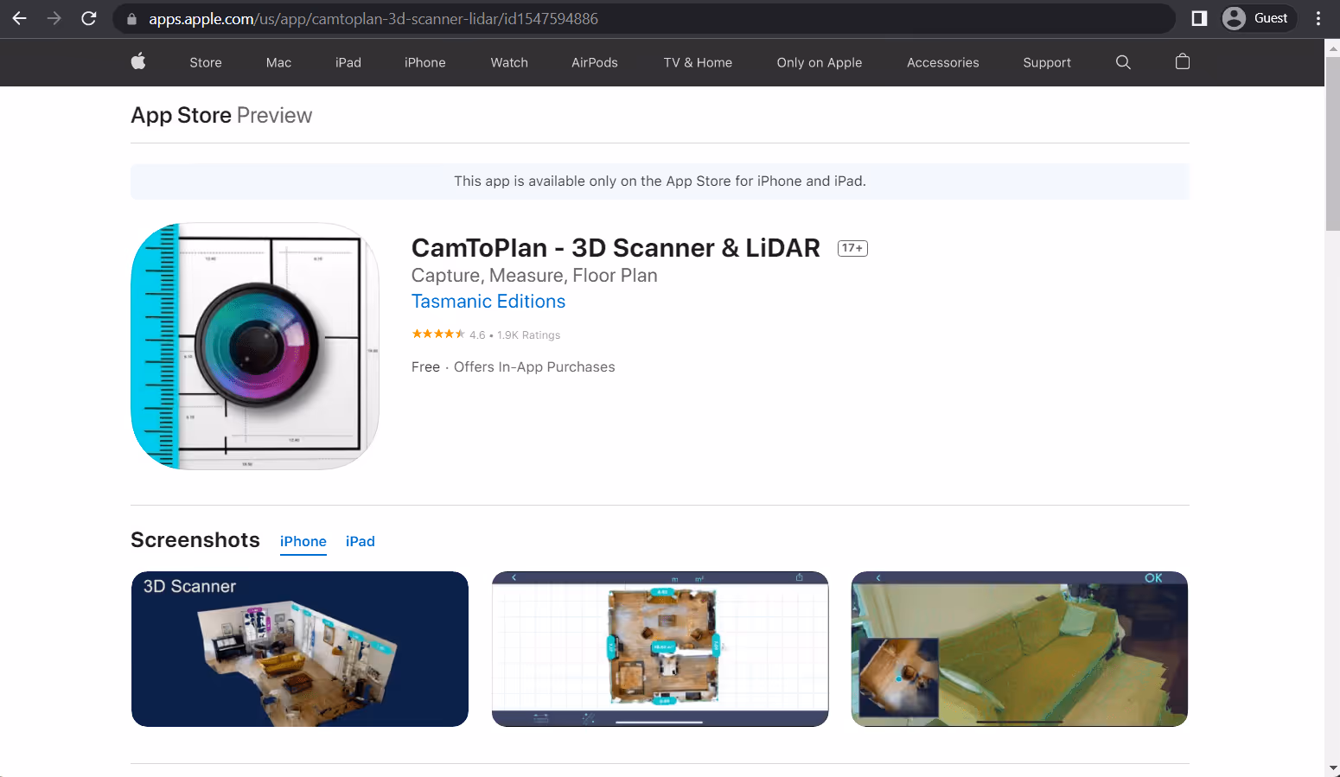Click the availability notice banner text
Image resolution: width=1340 pixels, height=777 pixels.
pyautogui.click(x=660, y=182)
